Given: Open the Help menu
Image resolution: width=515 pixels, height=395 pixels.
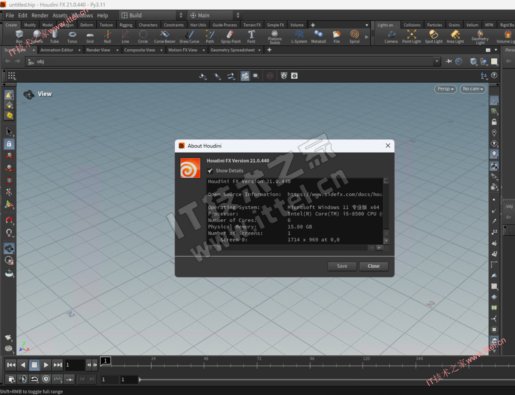Looking at the screenshot, I should coord(103,16).
